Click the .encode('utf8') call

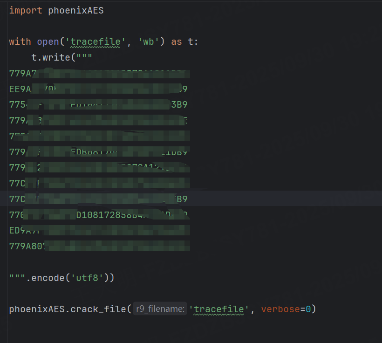pyautogui.click(x=70, y=278)
